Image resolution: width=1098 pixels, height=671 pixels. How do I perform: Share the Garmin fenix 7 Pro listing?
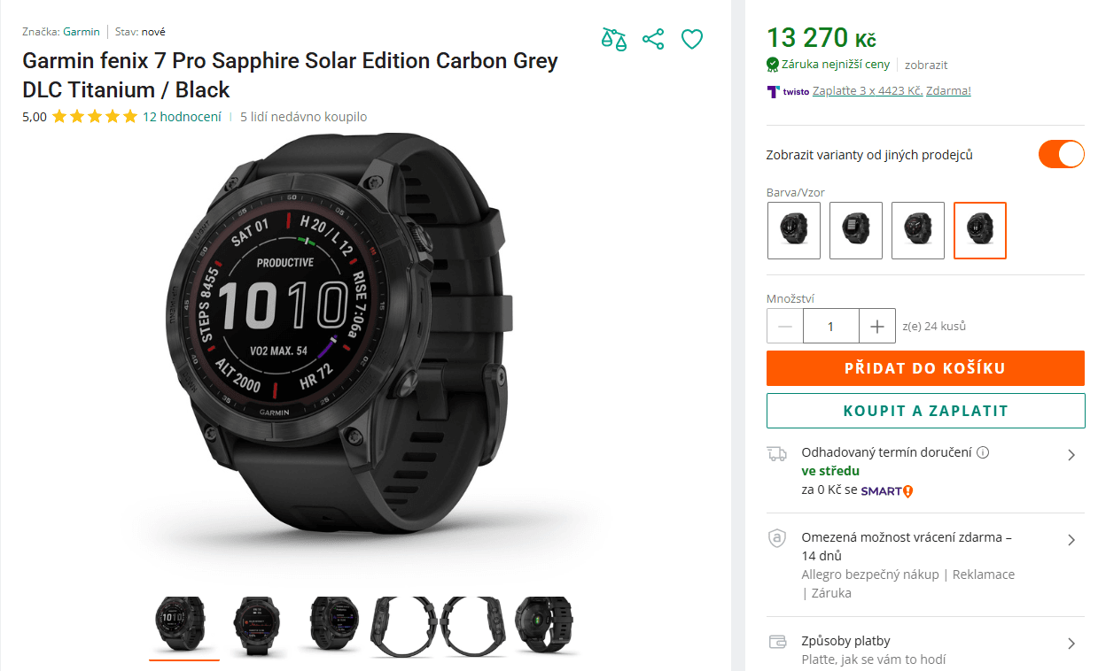coord(653,39)
